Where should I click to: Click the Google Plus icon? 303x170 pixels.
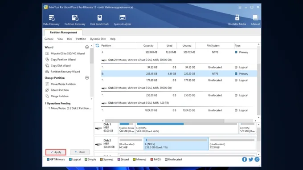(257, 159)
